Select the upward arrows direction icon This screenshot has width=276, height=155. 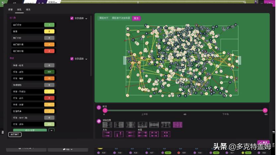click(x=119, y=134)
